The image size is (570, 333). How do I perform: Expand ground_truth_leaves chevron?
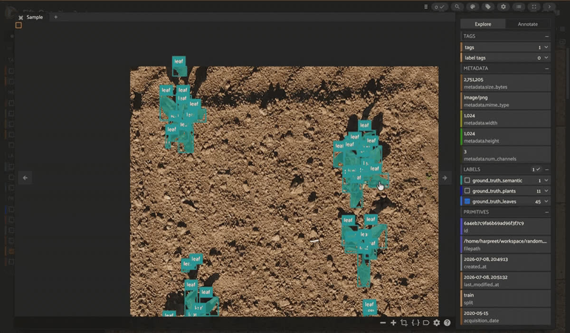pos(546,201)
